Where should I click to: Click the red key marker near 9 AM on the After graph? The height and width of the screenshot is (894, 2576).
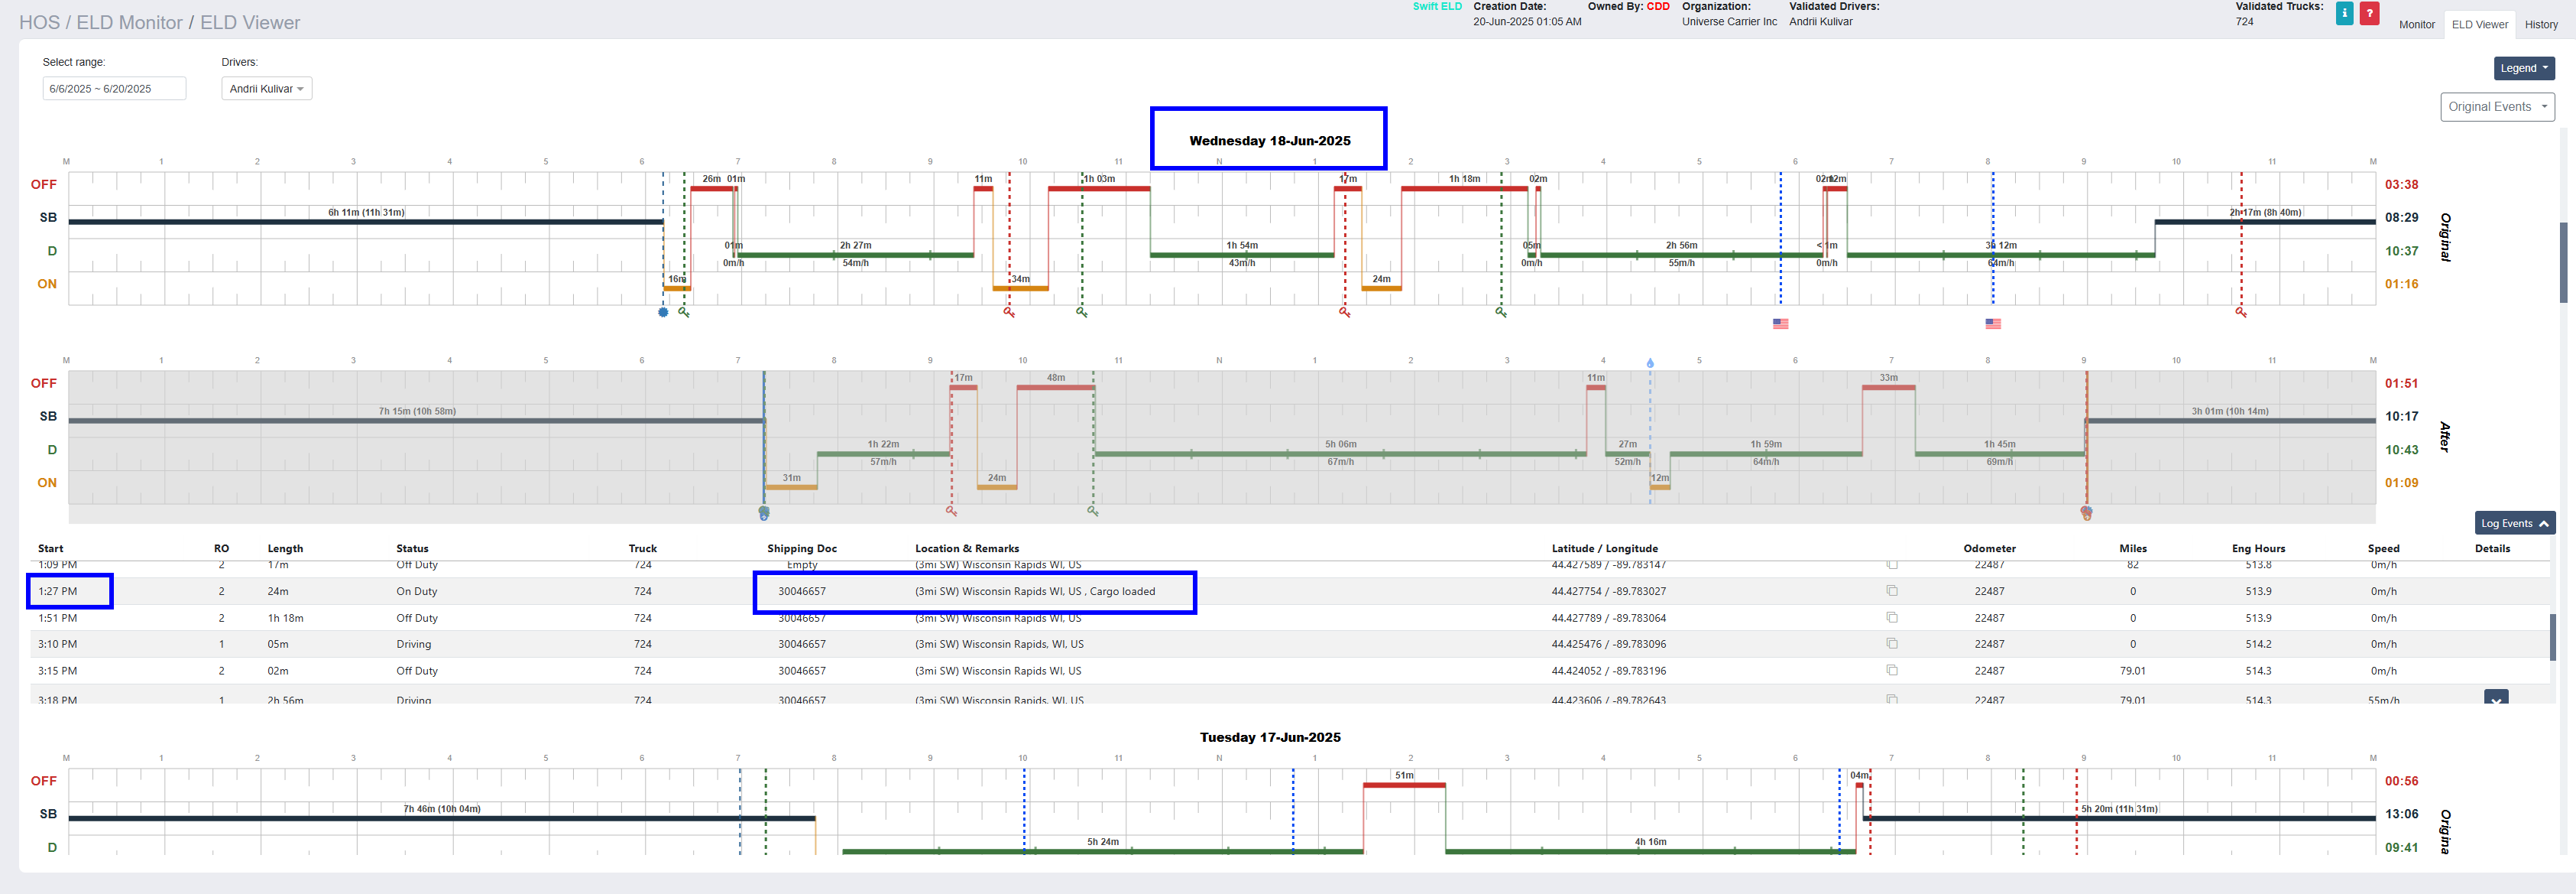pos(951,512)
